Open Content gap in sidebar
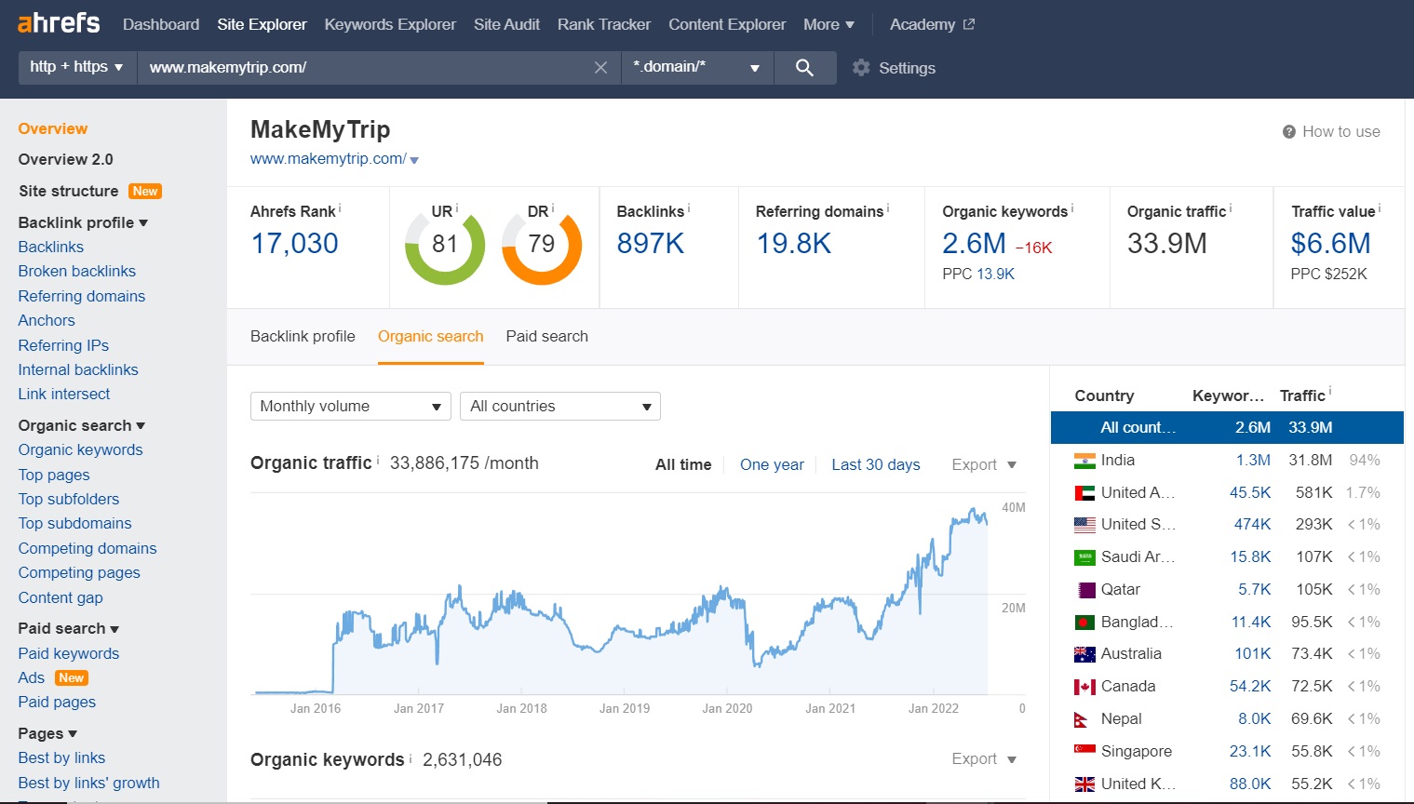Viewport: 1414px width, 804px height. (61, 597)
